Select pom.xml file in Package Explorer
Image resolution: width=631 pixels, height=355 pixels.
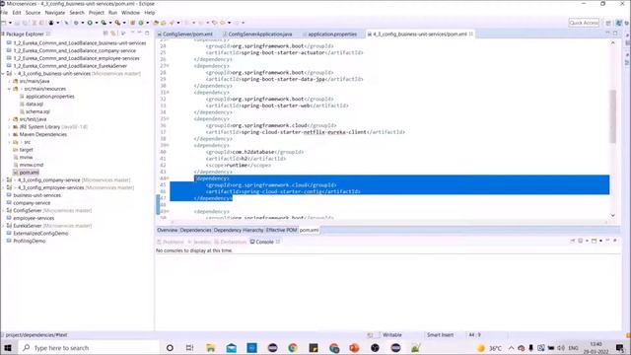tap(29, 173)
